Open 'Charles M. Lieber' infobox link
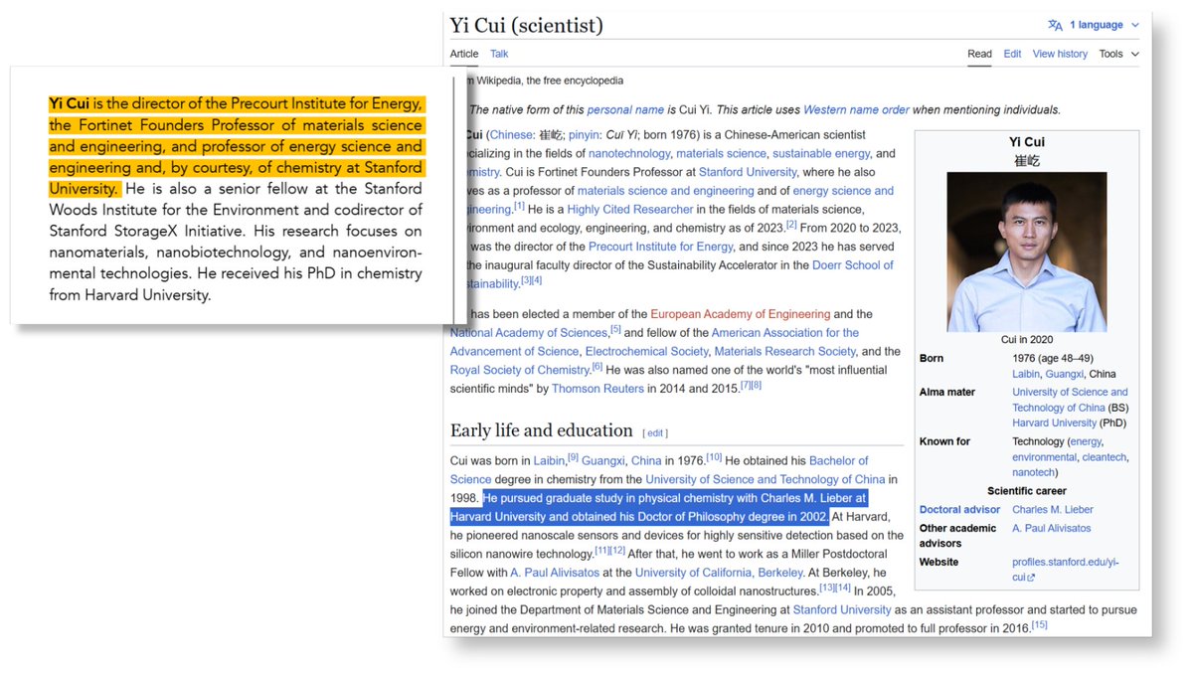The height and width of the screenshot is (675, 1193). pyautogui.click(x=1053, y=510)
